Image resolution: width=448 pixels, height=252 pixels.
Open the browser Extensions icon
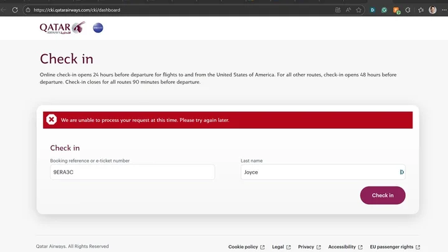[x=408, y=10]
